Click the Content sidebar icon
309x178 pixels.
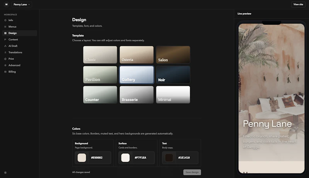point(5,40)
